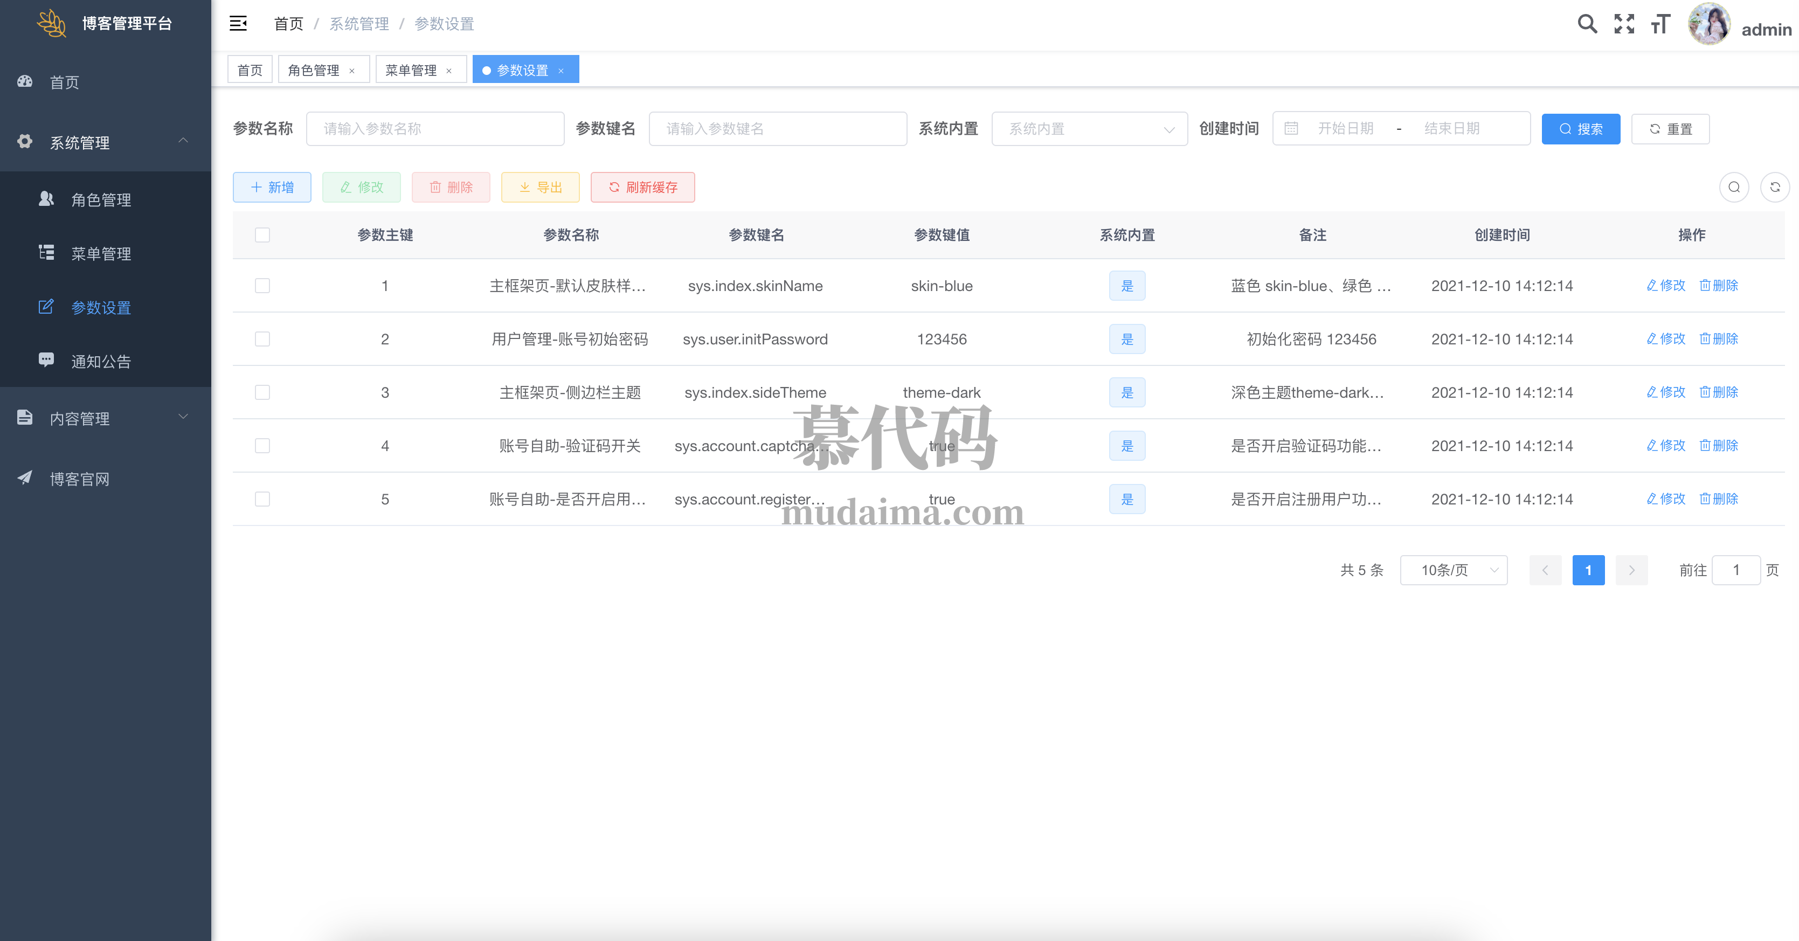Click the 刷新缓存 button
This screenshot has height=941, width=1799.
(642, 187)
